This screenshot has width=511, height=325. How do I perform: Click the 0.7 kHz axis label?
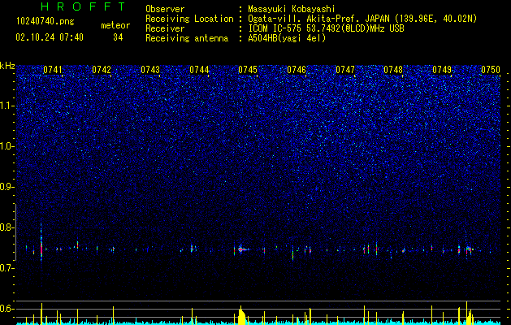pos(6,268)
